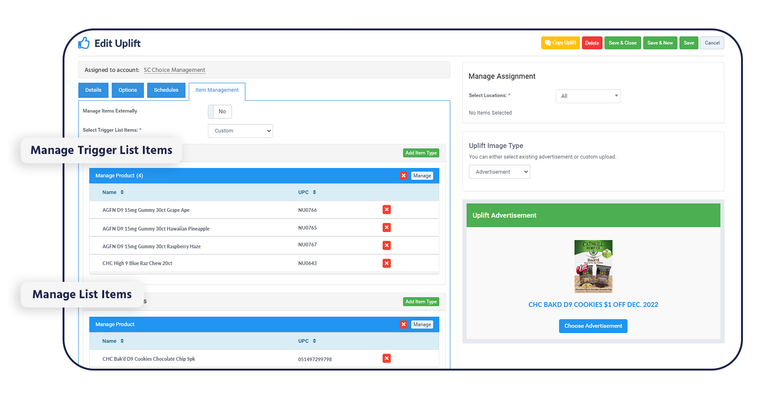Open the SC Choice Management account link
The image size is (763, 399).
click(x=174, y=70)
